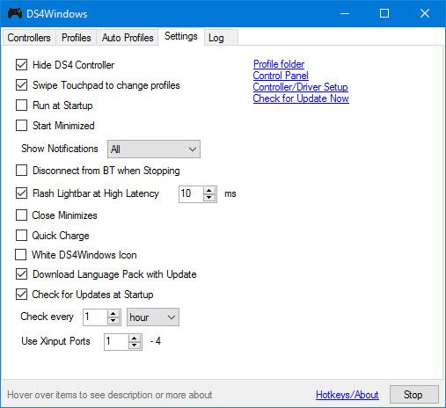The height and width of the screenshot is (408, 446).
Task: Close the DS4Windows window
Action: pyautogui.click(x=425, y=13)
